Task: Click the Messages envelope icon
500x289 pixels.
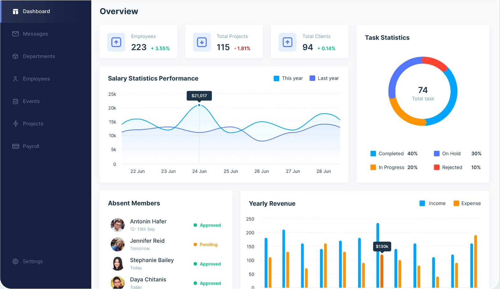Action: (x=15, y=34)
